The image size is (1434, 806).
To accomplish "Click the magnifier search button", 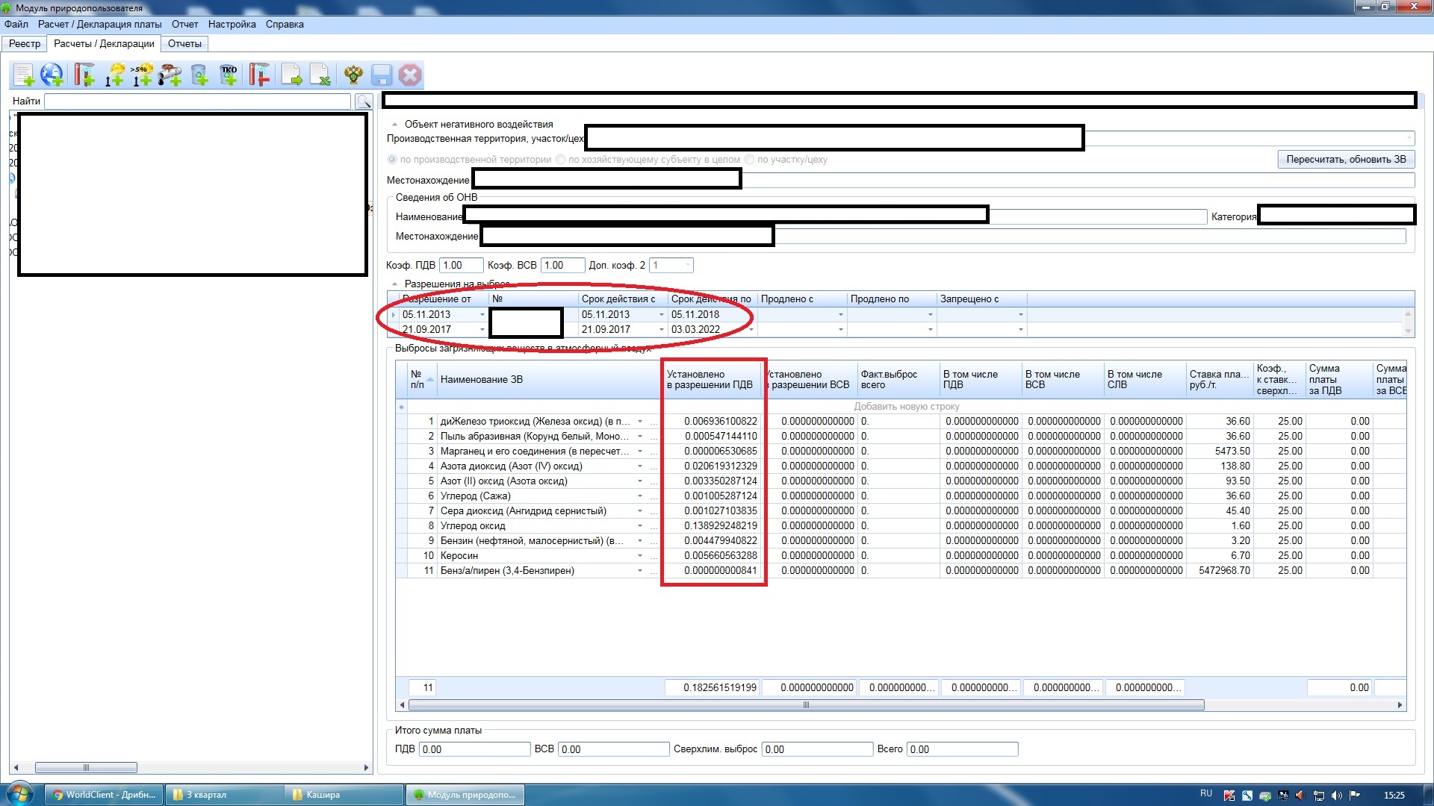I will click(x=364, y=101).
